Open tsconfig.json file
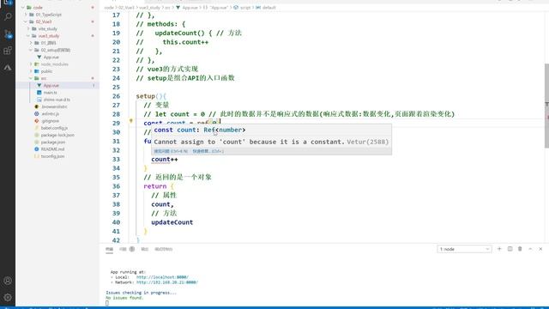 click(x=52, y=156)
